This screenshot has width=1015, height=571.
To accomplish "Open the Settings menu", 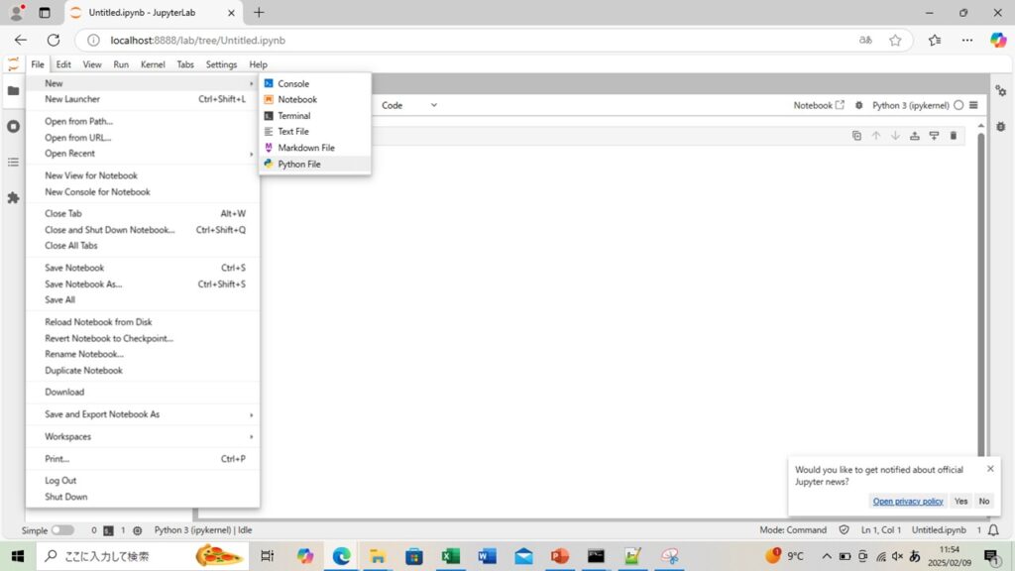I will 221,64.
